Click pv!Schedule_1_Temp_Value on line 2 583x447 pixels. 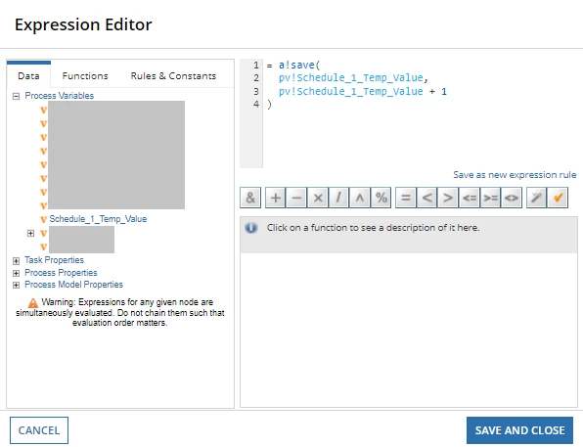click(x=351, y=77)
